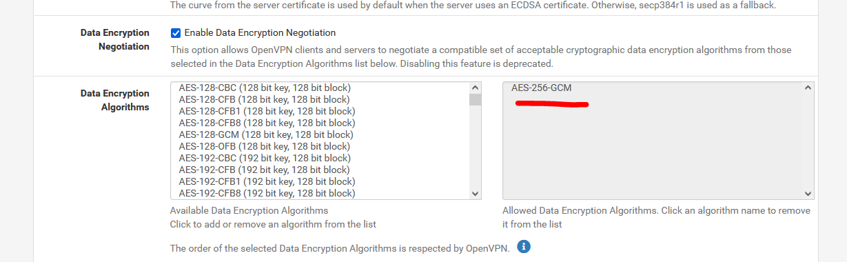
Task: Click the available list's scroll up arrow
Action: click(x=475, y=88)
